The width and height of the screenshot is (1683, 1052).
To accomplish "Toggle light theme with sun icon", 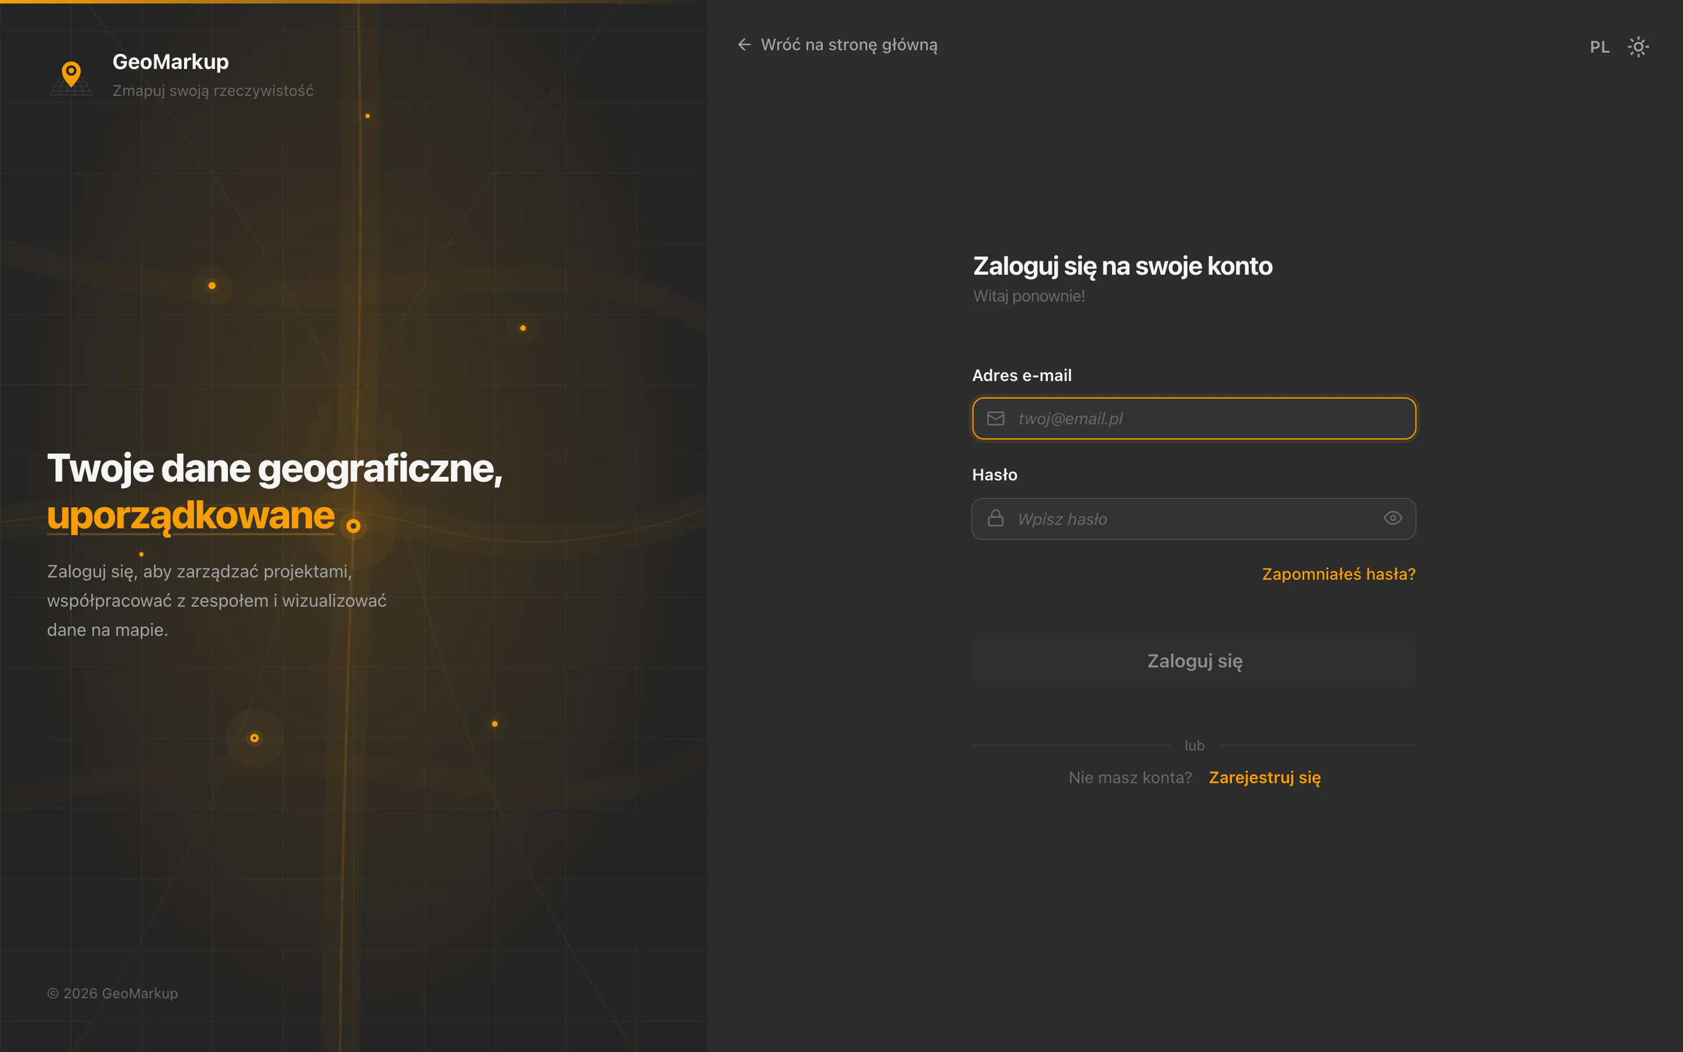I will click(x=1639, y=47).
